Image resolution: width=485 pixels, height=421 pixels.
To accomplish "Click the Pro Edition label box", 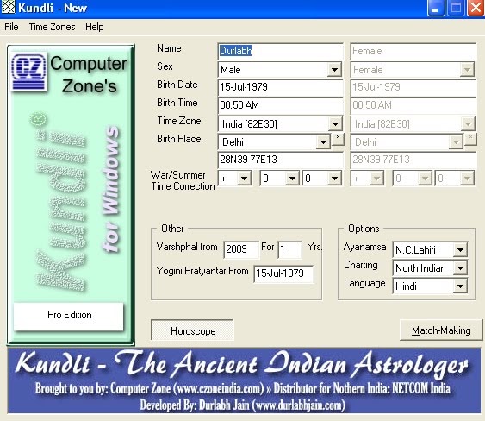I will click(x=69, y=316).
